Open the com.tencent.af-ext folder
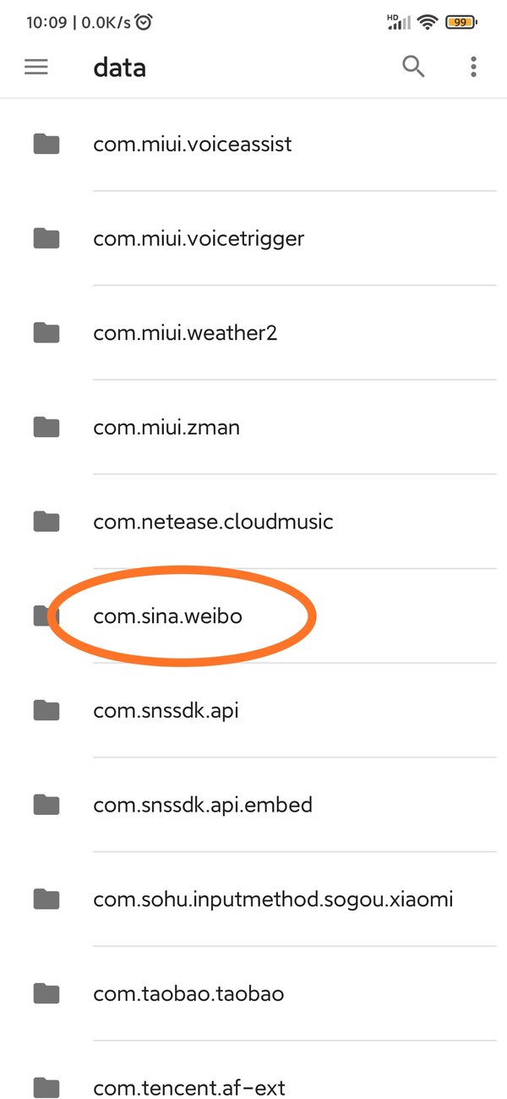 coord(189,1087)
